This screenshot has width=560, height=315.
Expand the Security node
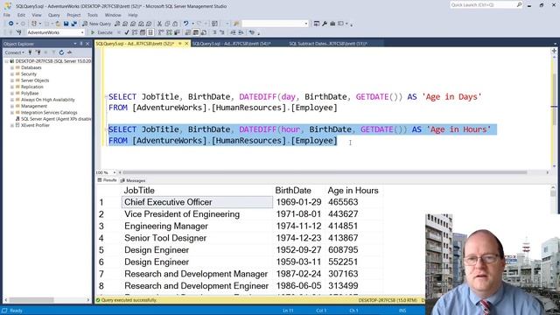tap(11, 73)
